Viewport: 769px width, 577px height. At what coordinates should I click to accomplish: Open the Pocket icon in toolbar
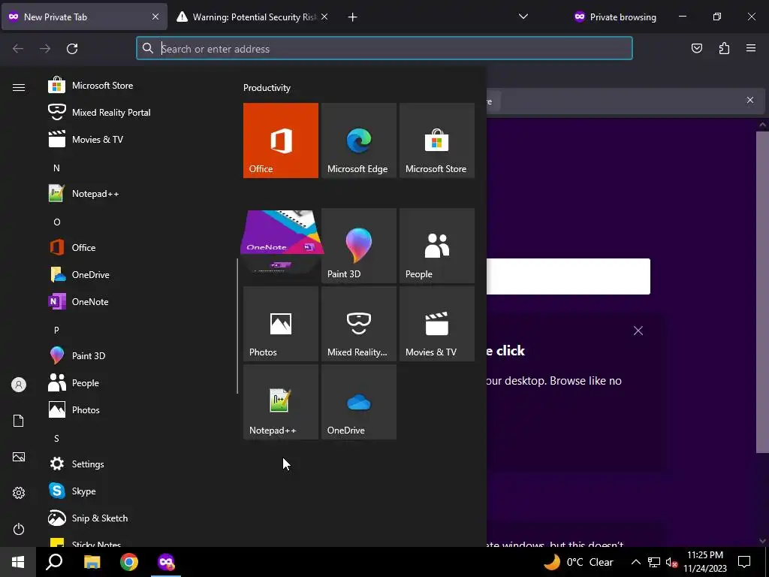coord(696,48)
